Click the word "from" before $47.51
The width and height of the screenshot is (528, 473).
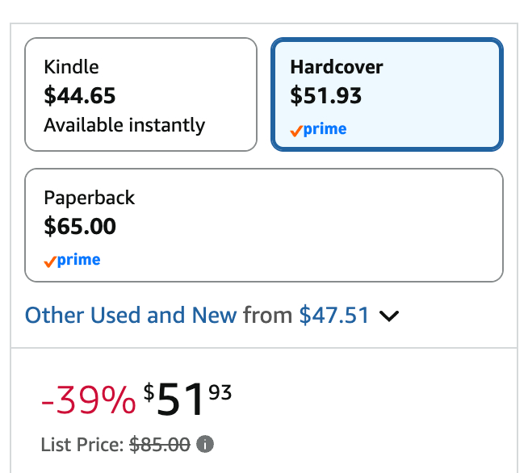[x=267, y=315]
